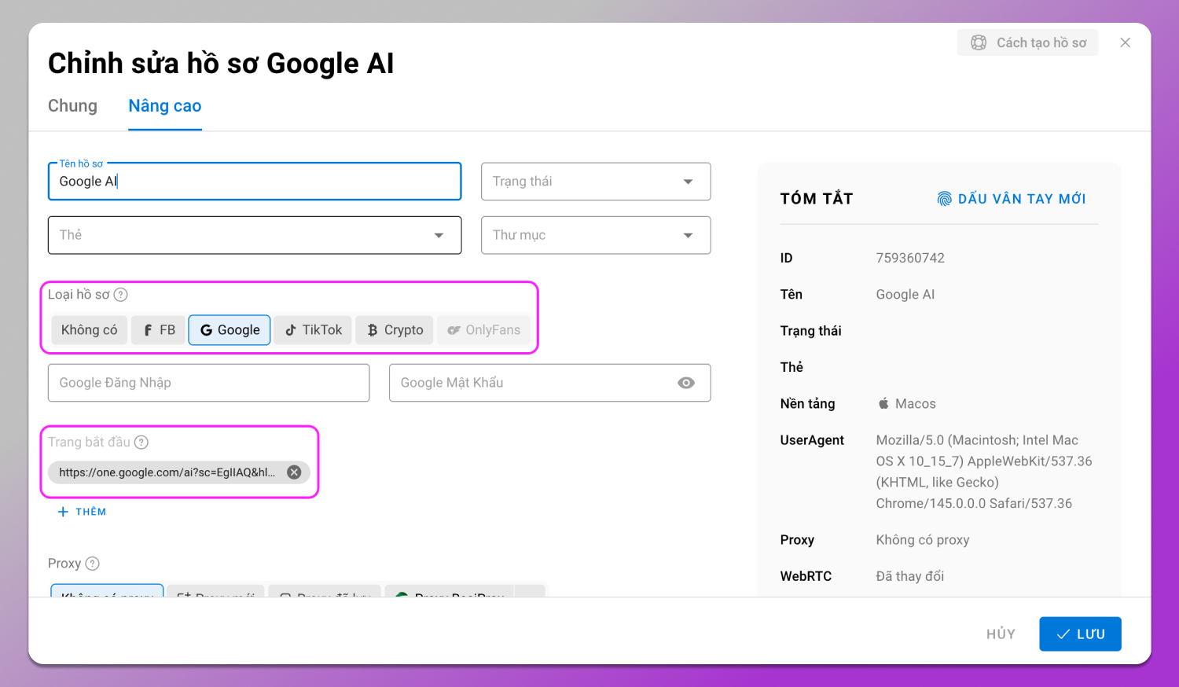The image size is (1179, 687).
Task: Switch to the Chung tab
Action: (x=72, y=106)
